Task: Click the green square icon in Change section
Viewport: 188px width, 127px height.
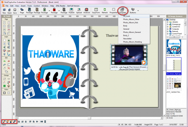Action: click(4, 86)
